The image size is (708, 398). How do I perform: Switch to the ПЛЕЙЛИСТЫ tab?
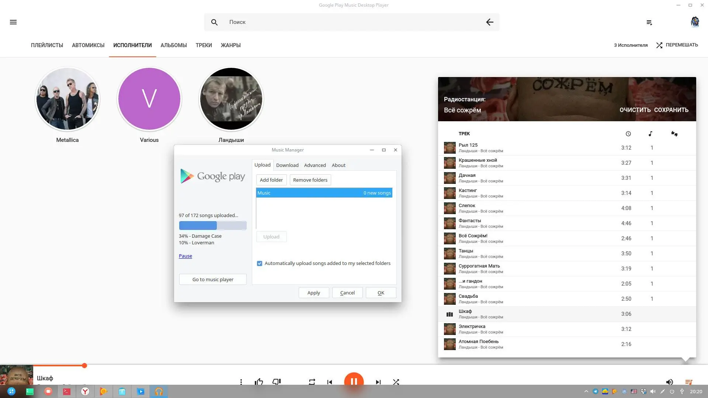coord(47,45)
